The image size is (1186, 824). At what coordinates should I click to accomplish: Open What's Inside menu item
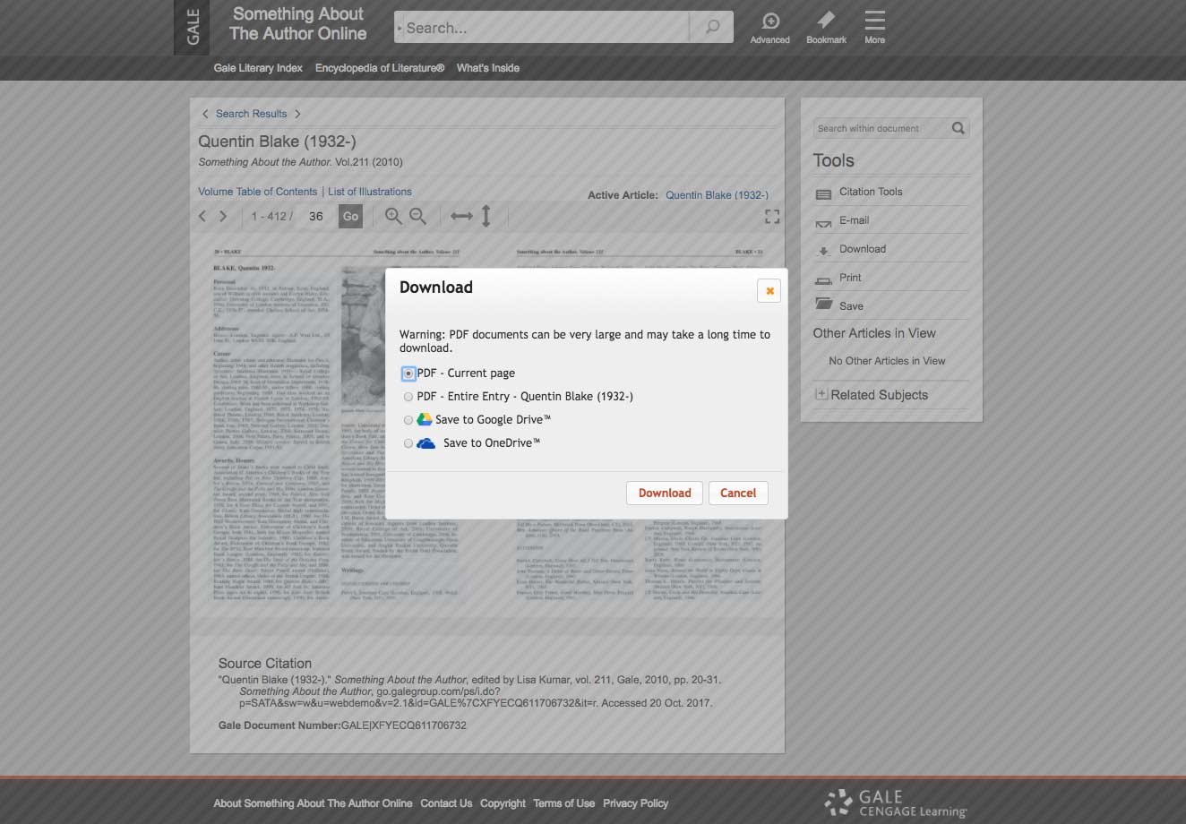pyautogui.click(x=487, y=68)
